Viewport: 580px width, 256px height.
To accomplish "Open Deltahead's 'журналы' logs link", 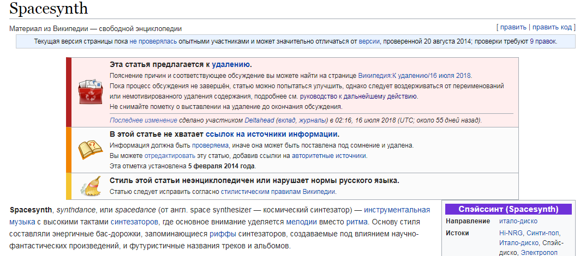I will 312,120.
